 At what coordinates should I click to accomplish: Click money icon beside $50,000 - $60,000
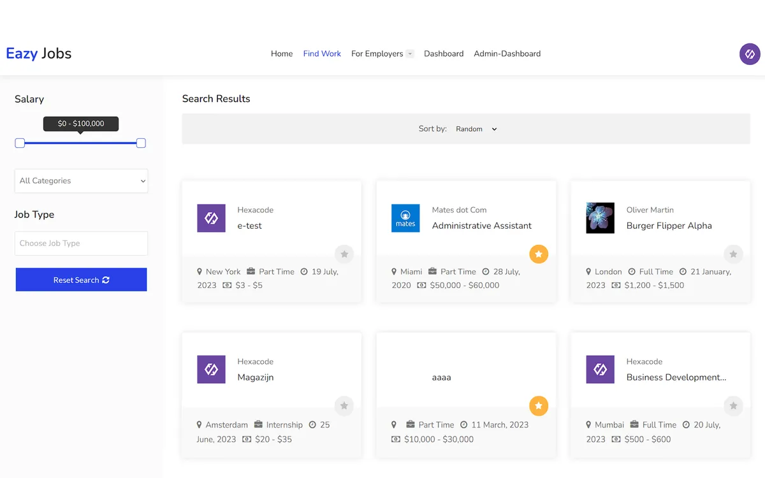(x=421, y=286)
